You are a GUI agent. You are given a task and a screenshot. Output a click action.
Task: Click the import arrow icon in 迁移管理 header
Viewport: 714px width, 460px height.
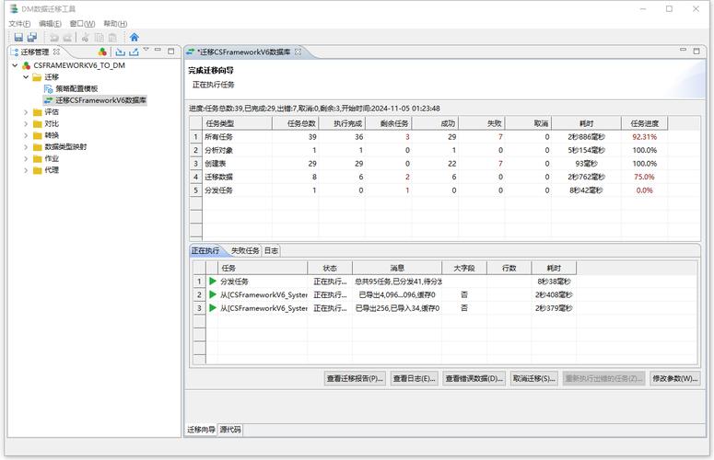pos(120,52)
